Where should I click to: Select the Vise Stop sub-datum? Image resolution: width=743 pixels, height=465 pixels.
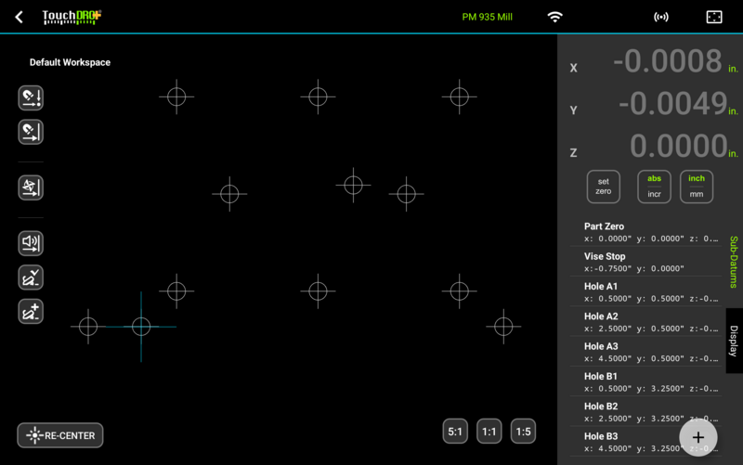[x=645, y=262]
